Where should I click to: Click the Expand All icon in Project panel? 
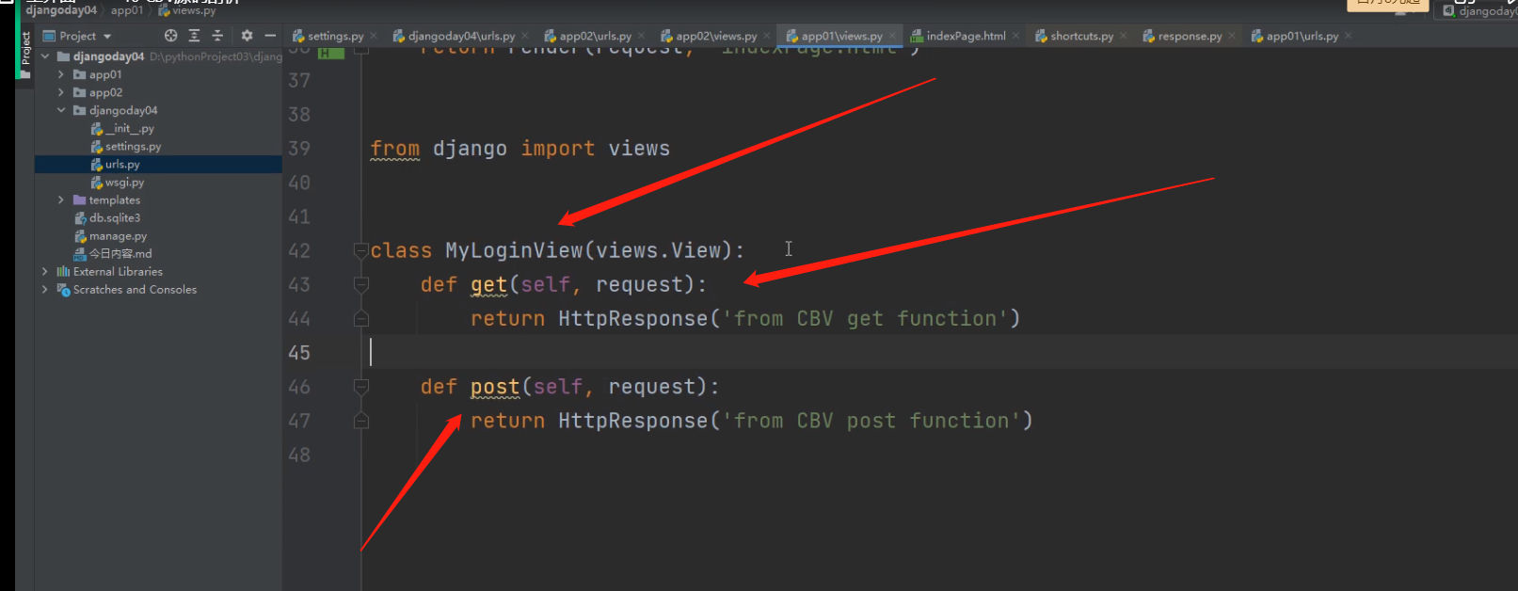194,36
